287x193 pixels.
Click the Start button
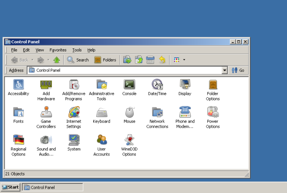point(11,187)
